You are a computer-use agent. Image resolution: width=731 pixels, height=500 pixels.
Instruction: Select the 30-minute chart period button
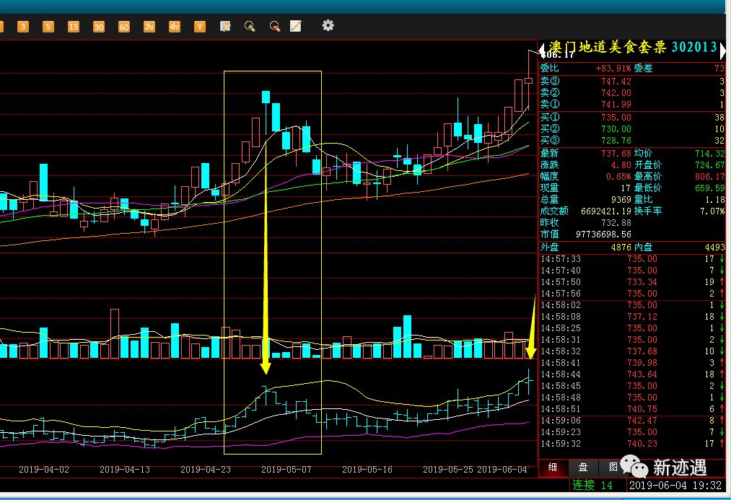point(98,27)
